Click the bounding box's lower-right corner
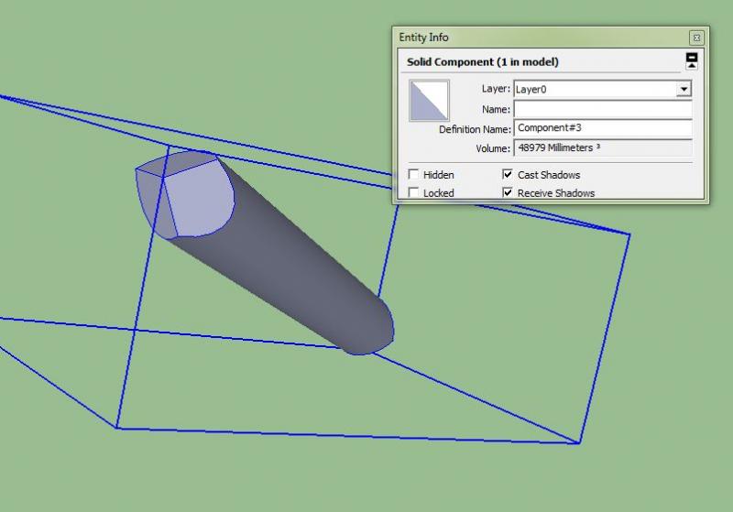733x512 pixels. point(579,443)
